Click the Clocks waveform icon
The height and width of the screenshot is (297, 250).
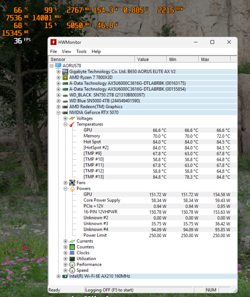(x=72, y=253)
